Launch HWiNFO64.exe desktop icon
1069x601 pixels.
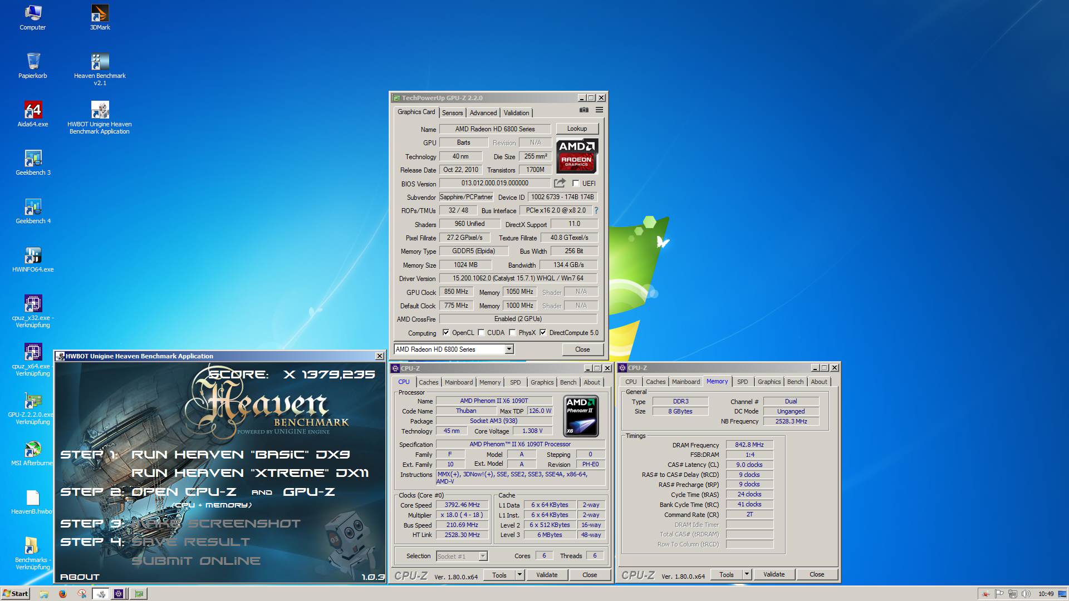[33, 259]
